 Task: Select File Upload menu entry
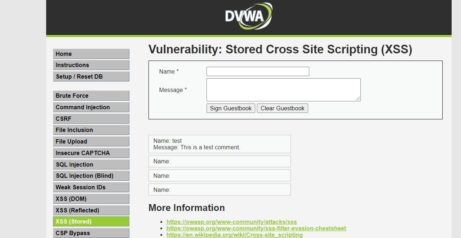click(91, 141)
